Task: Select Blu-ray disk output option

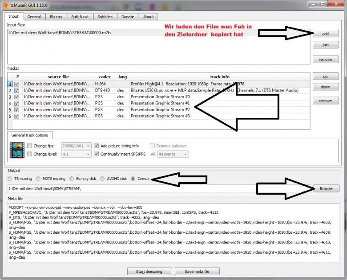Action: (x=72, y=179)
